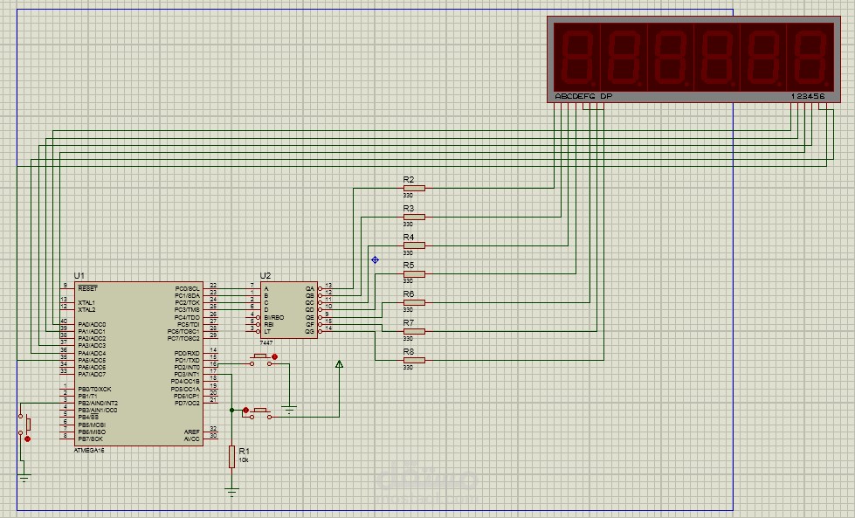Toggle the vertical push button on PB2
The image size is (855, 518).
tap(24, 425)
